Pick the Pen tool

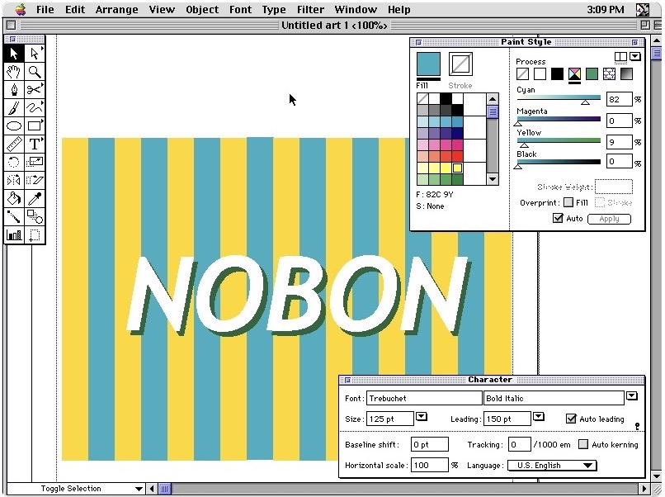point(14,90)
